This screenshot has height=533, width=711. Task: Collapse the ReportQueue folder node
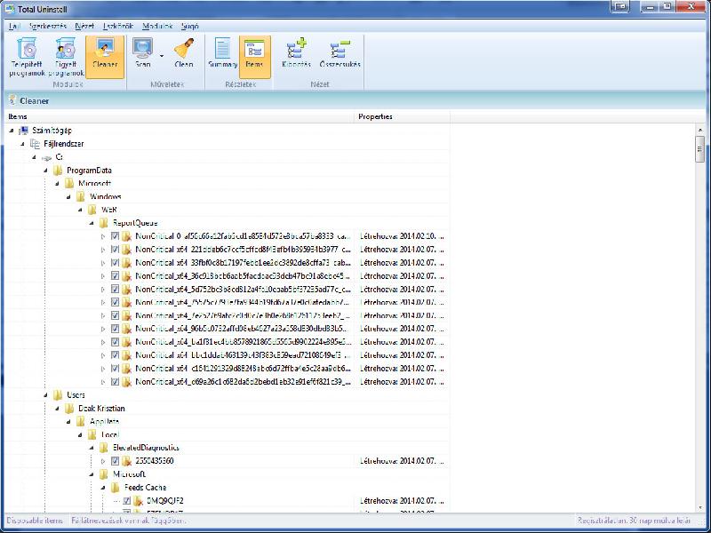point(92,223)
